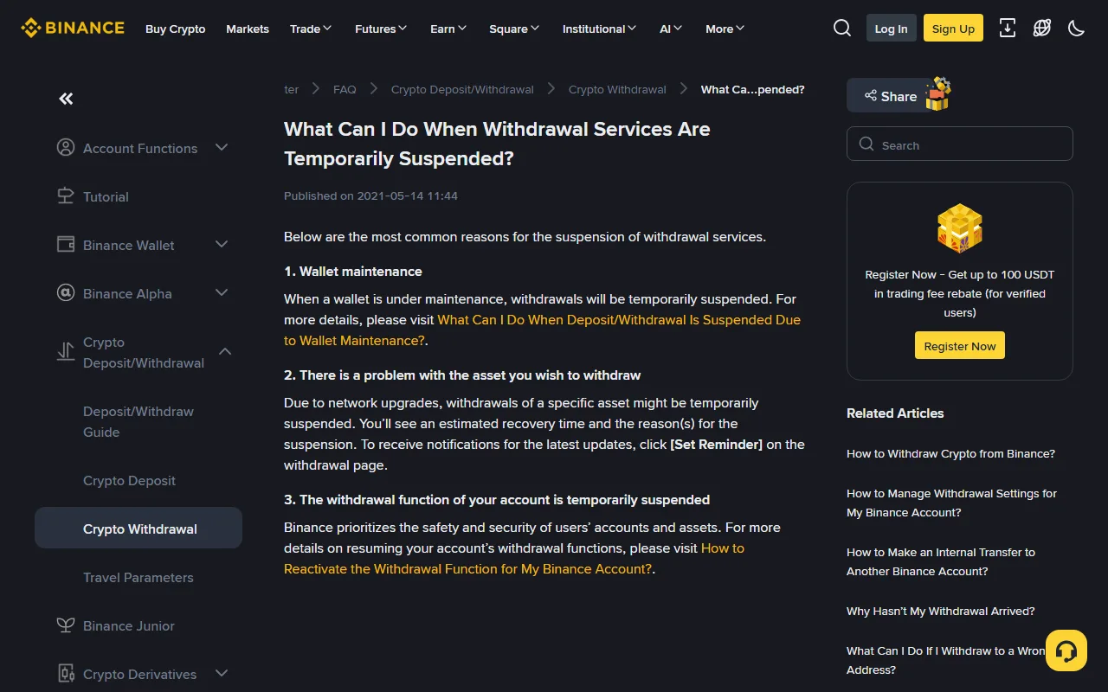1108x692 pixels.
Task: Open the support headset chat button
Action: (1066, 650)
